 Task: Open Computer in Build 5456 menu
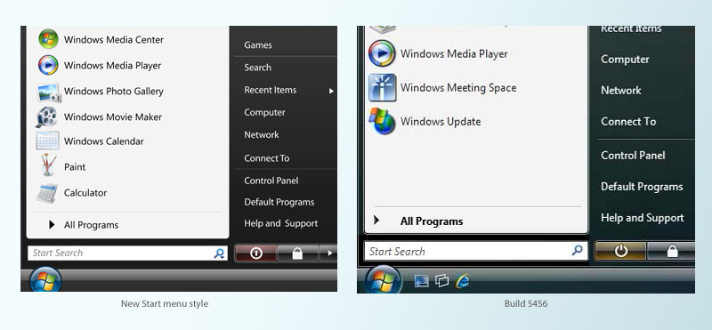625,60
